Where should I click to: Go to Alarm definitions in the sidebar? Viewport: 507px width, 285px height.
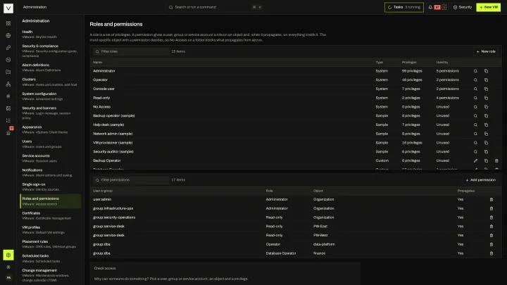50,68
